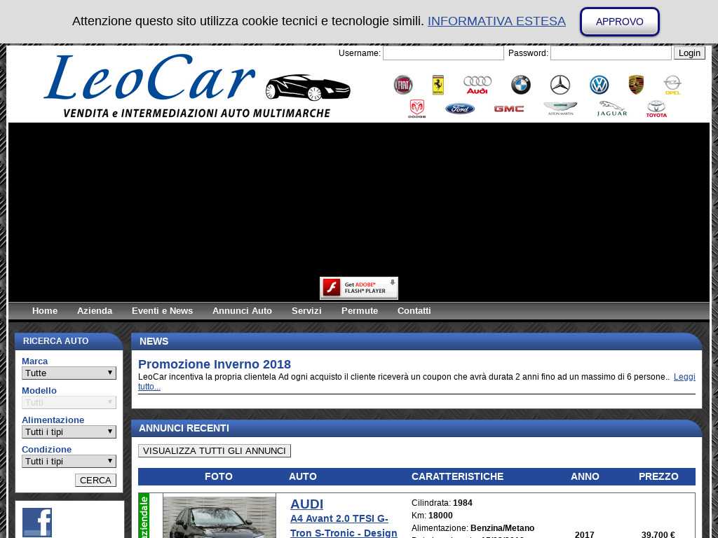Click the Ferrari brand logo

[x=438, y=85]
